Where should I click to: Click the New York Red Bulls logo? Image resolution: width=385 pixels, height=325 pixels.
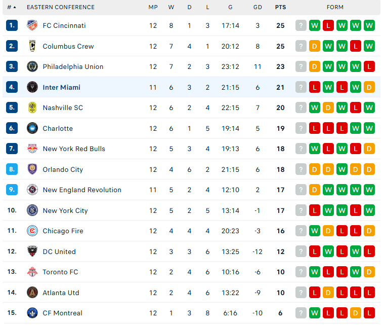click(x=32, y=149)
